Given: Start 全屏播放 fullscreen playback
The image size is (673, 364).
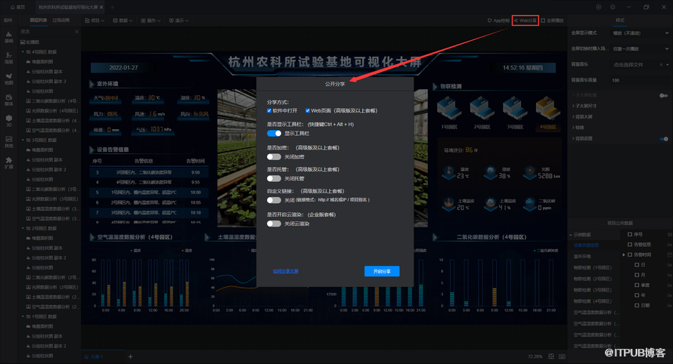Looking at the screenshot, I should (554, 20).
